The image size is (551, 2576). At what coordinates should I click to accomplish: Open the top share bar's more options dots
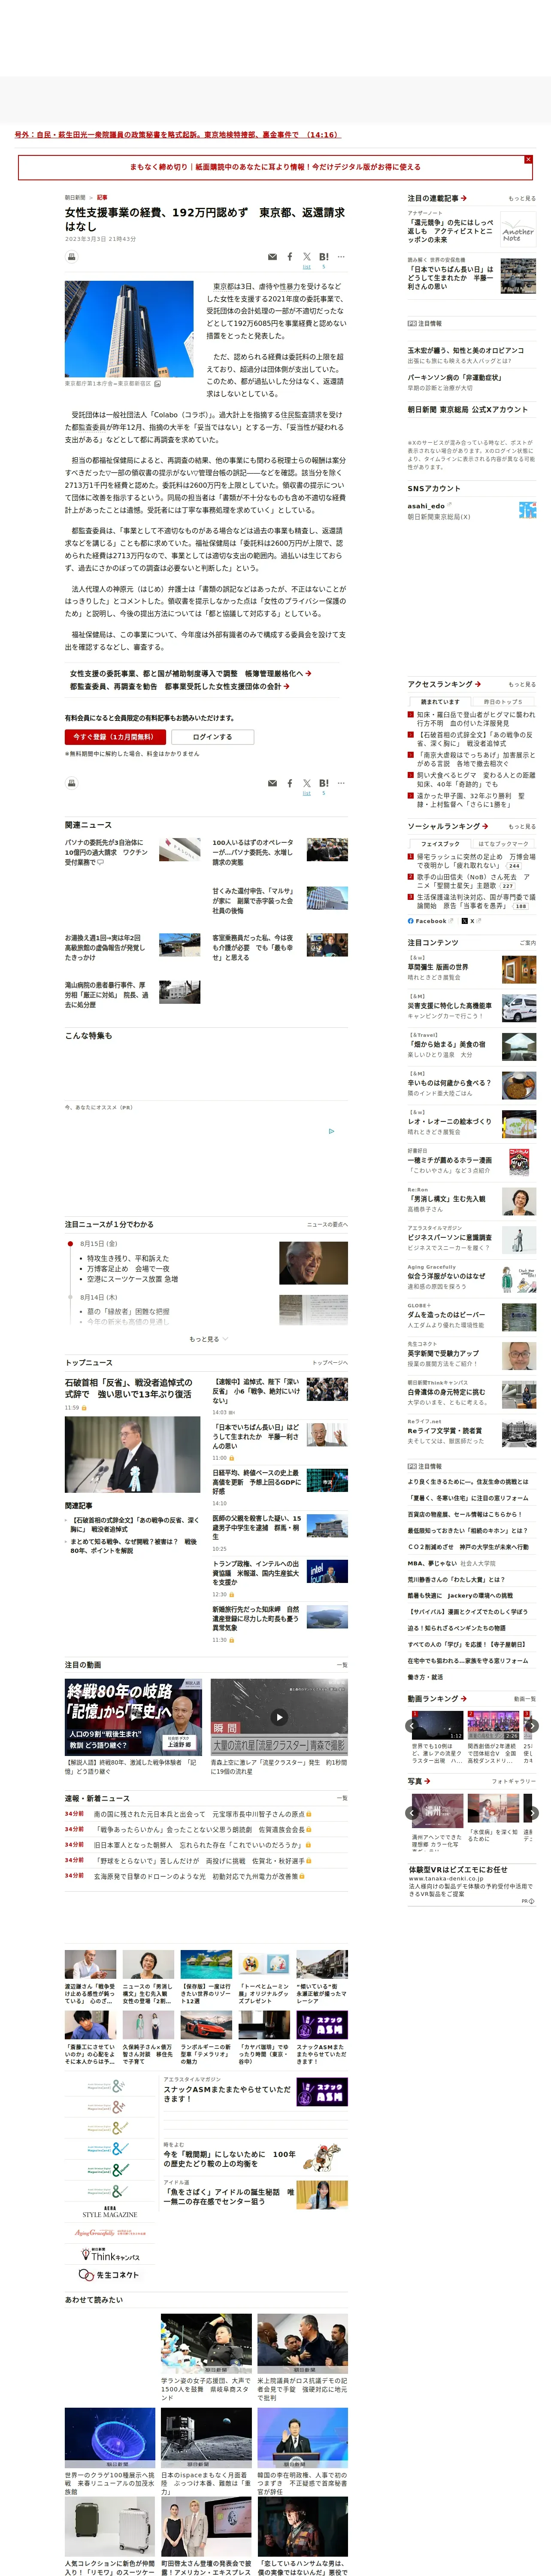(x=341, y=257)
